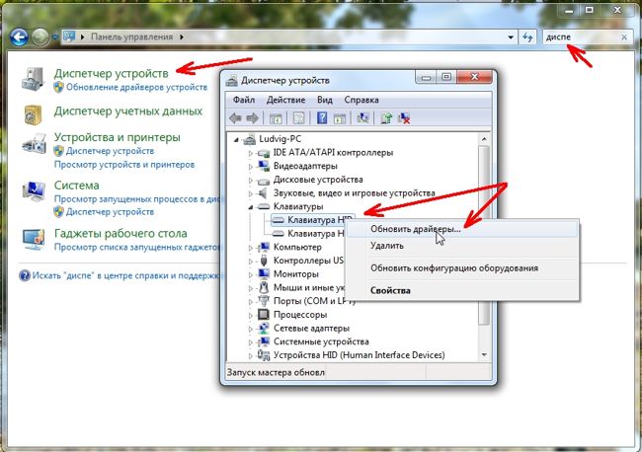Screen dimensions: 642x452
Task: Expand the Сетевые адаптеры node
Action: (x=251, y=329)
